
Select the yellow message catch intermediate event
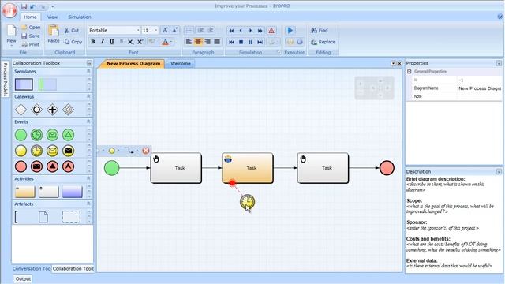[53, 151]
